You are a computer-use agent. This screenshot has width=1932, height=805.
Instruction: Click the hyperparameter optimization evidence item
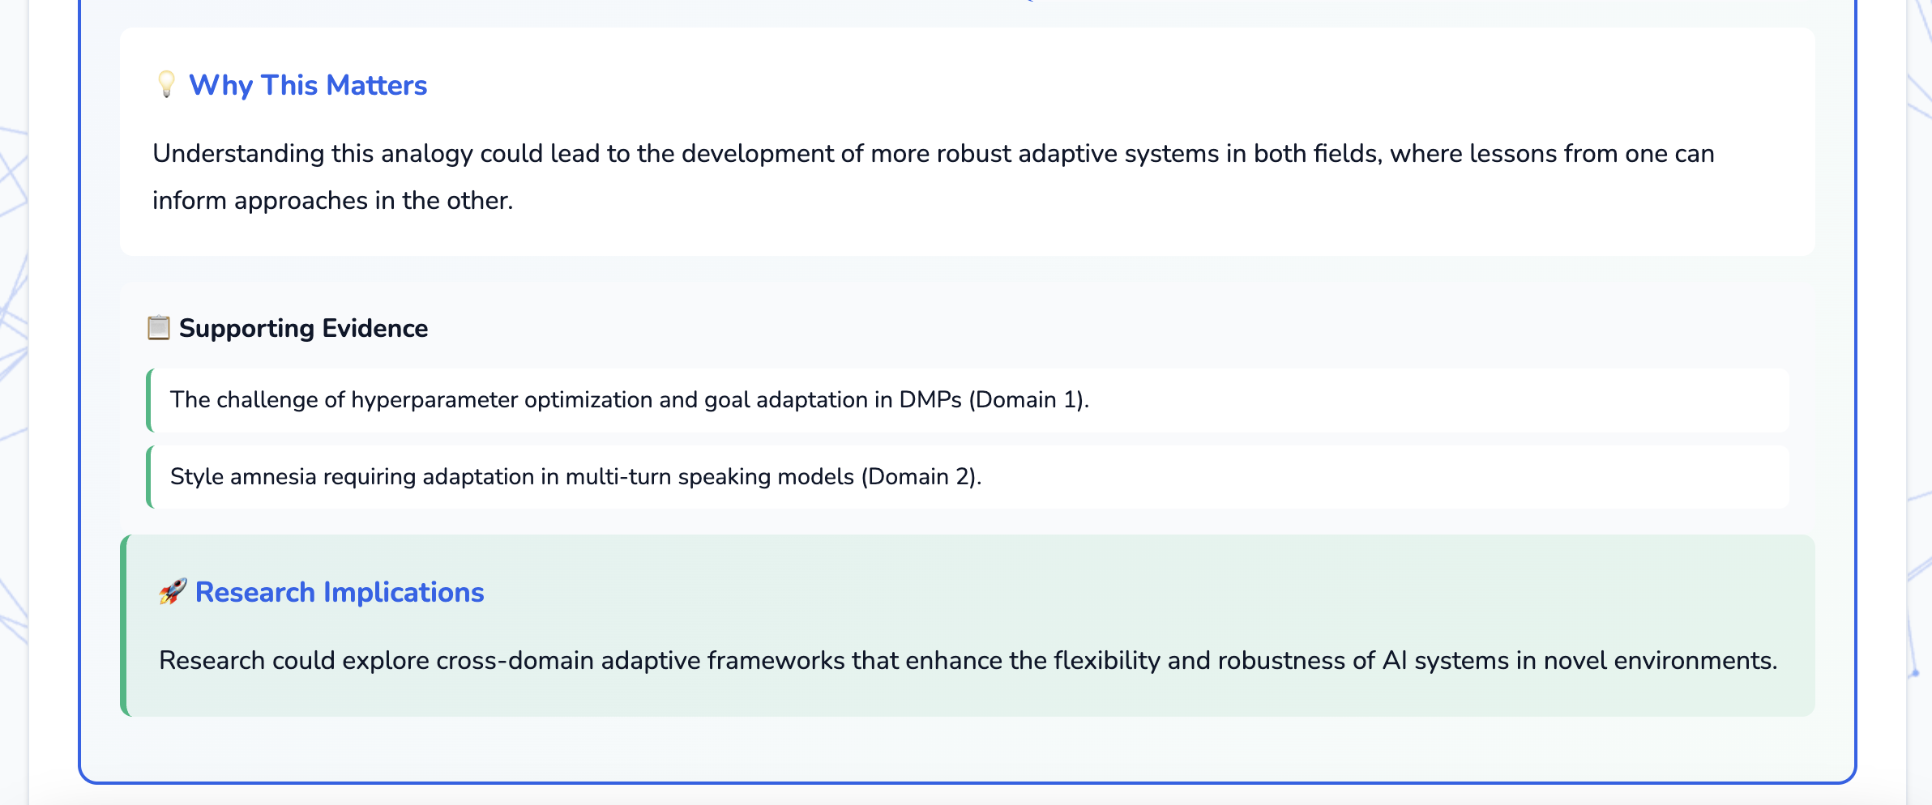coord(629,400)
